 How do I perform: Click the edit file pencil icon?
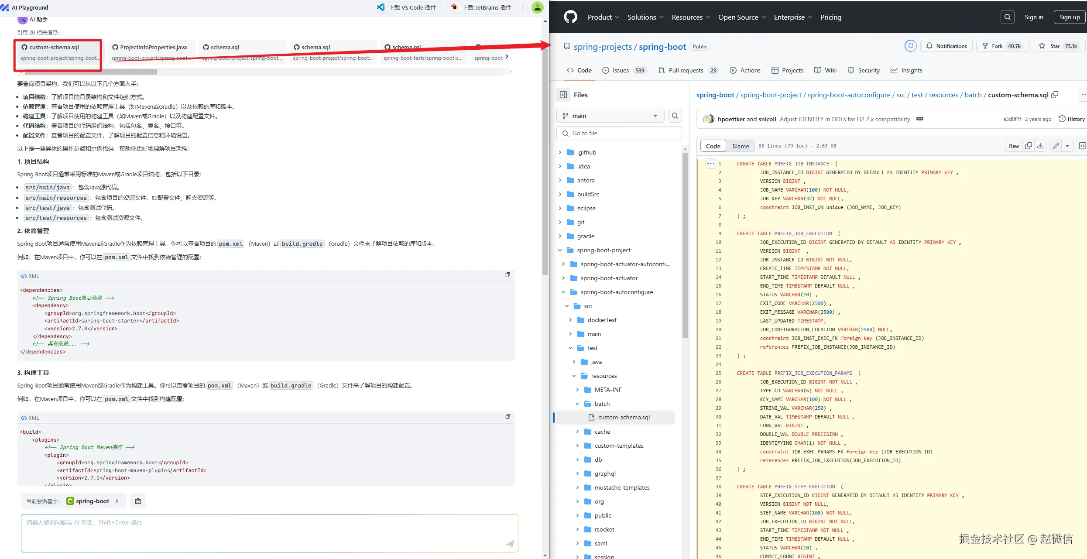click(x=1056, y=146)
